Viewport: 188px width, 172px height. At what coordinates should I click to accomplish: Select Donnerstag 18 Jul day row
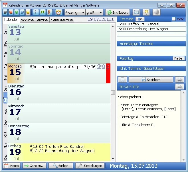59,133
